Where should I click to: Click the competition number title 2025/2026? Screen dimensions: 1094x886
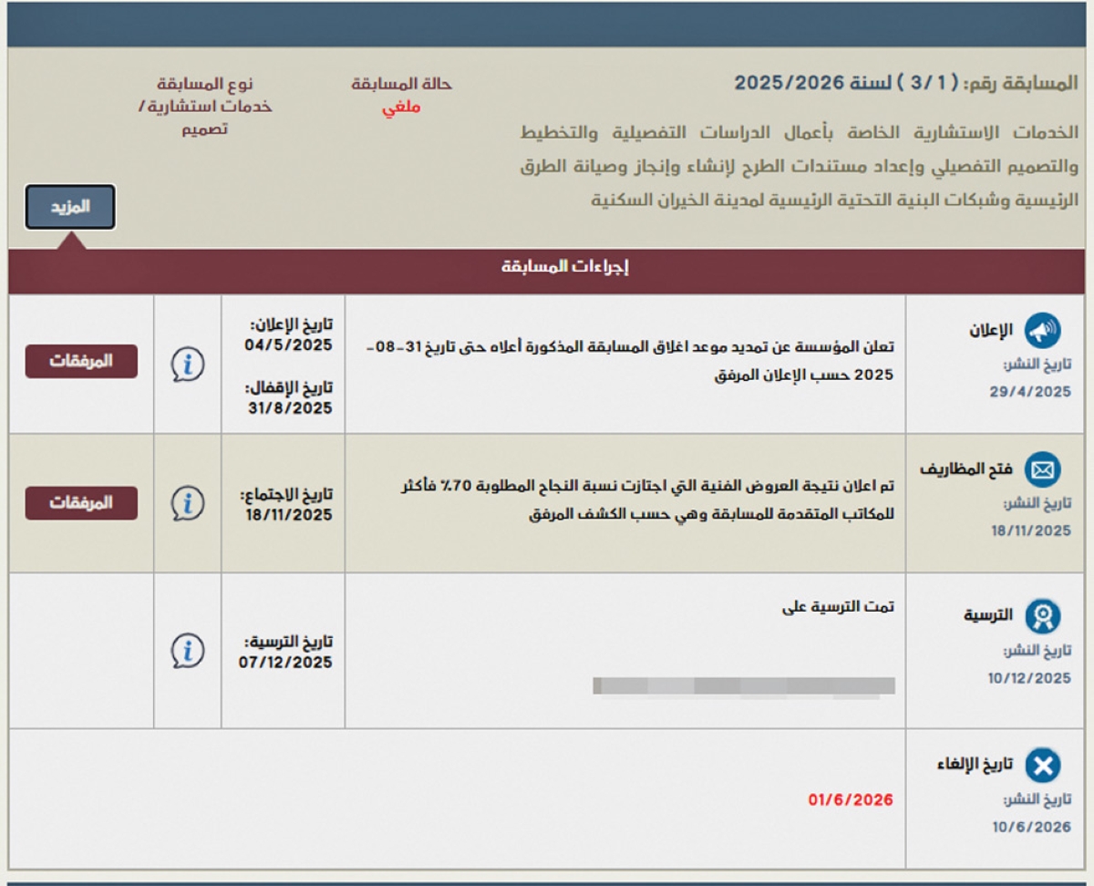tap(905, 83)
